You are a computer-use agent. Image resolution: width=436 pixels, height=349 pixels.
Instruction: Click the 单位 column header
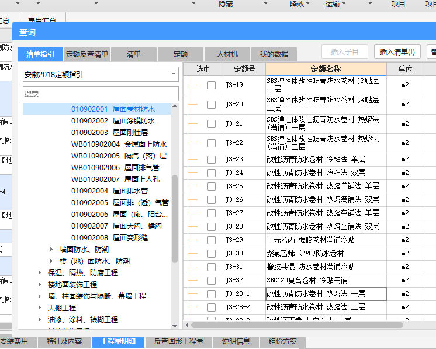[406, 69]
